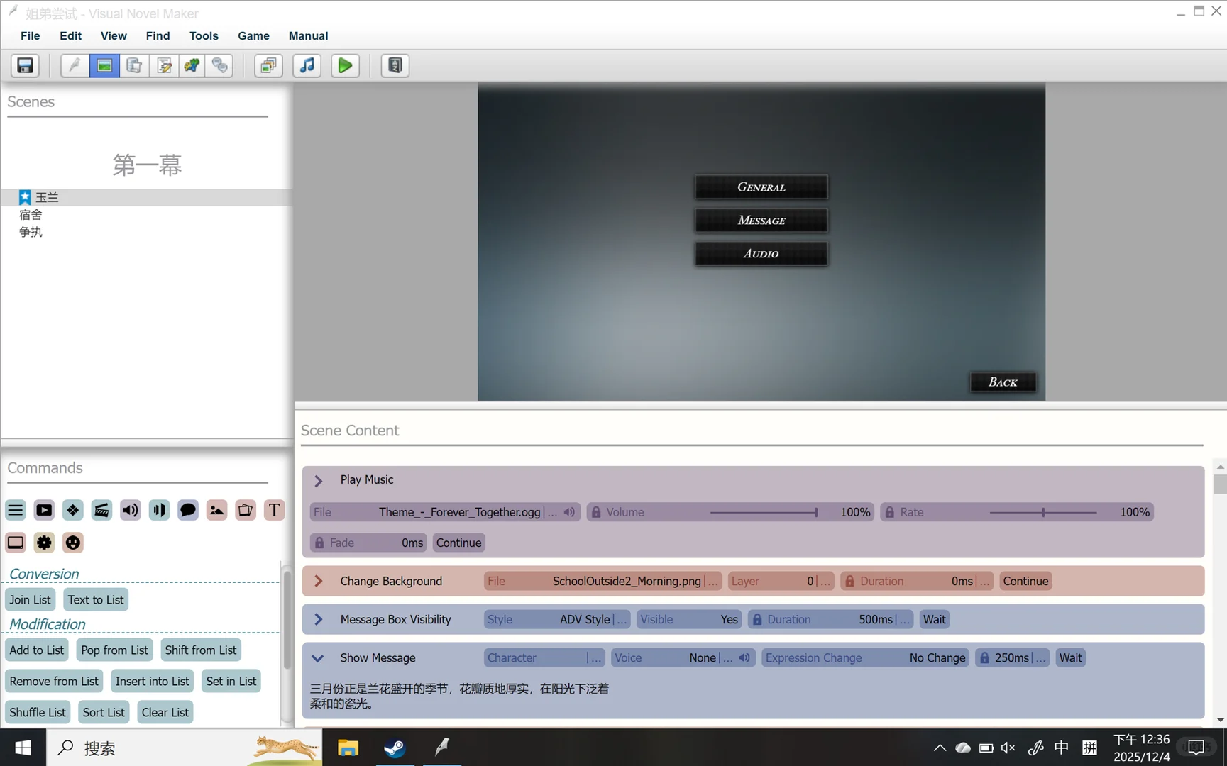The height and width of the screenshot is (766, 1227).
Task: Open the Manual menu
Action: (x=308, y=35)
